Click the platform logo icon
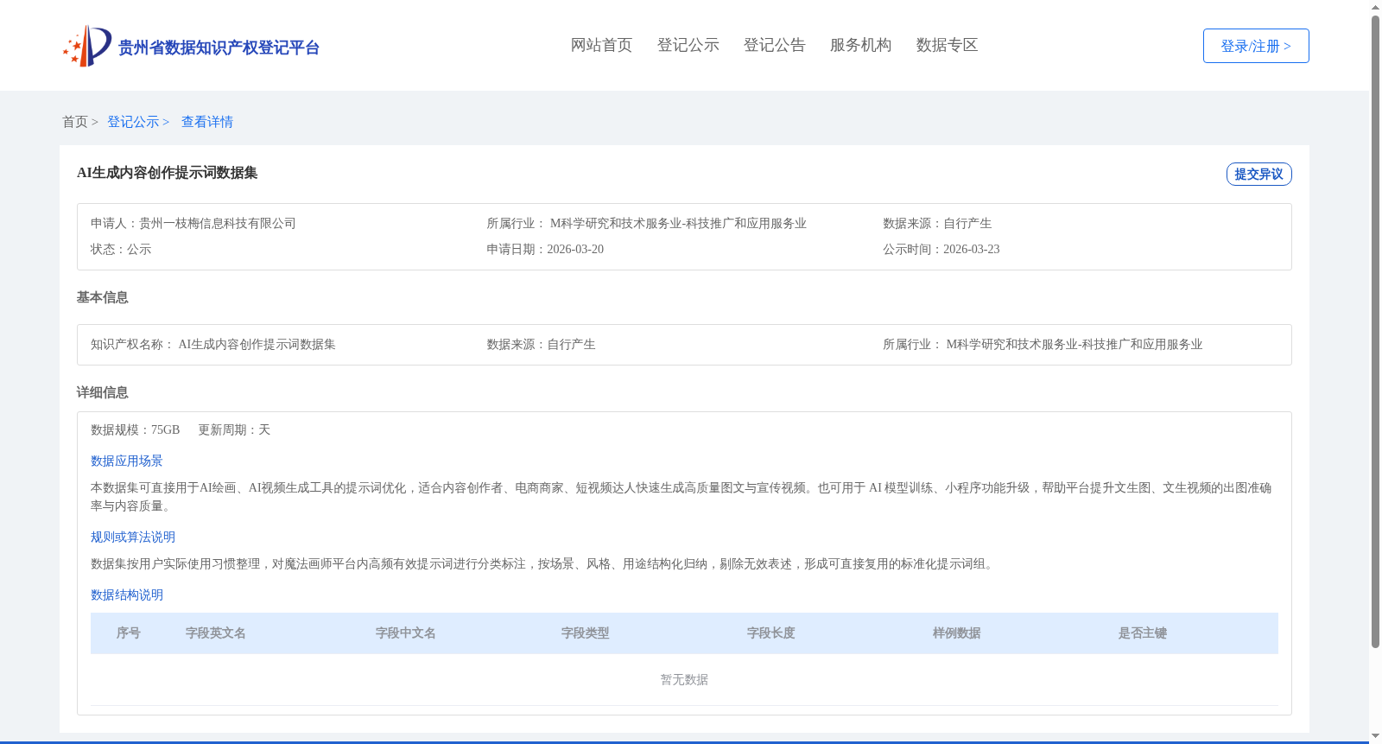This screenshot has height=744, width=1382. 87,46
